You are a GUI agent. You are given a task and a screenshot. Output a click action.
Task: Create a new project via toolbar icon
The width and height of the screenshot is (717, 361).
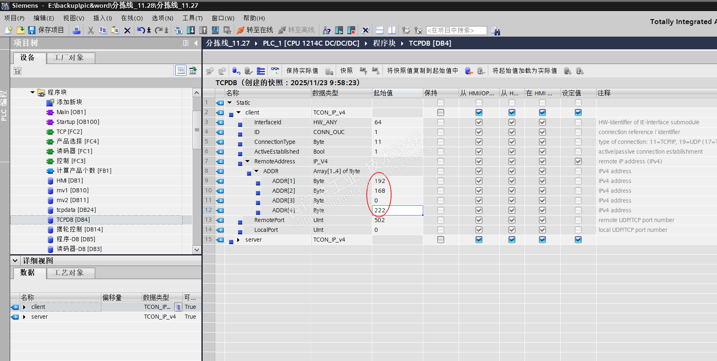point(9,30)
